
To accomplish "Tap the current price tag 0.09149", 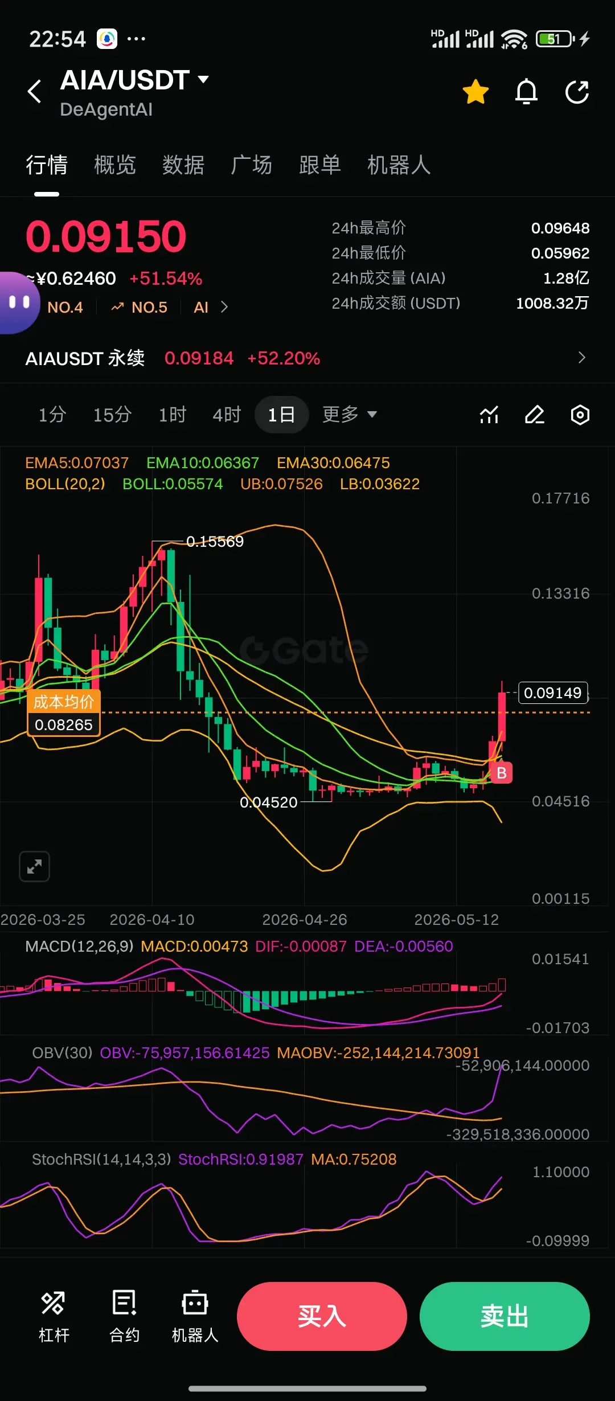I will pyautogui.click(x=553, y=693).
